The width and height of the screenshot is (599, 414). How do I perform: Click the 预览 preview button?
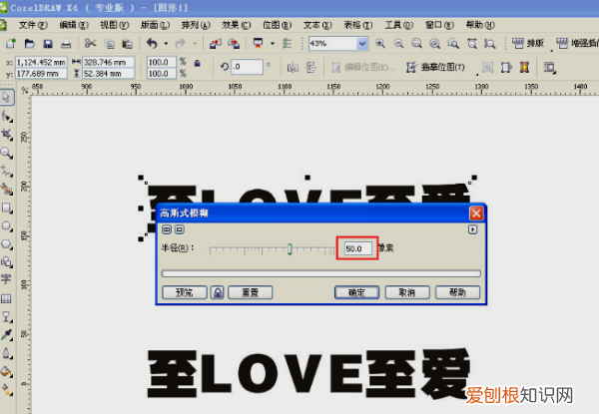click(x=185, y=292)
